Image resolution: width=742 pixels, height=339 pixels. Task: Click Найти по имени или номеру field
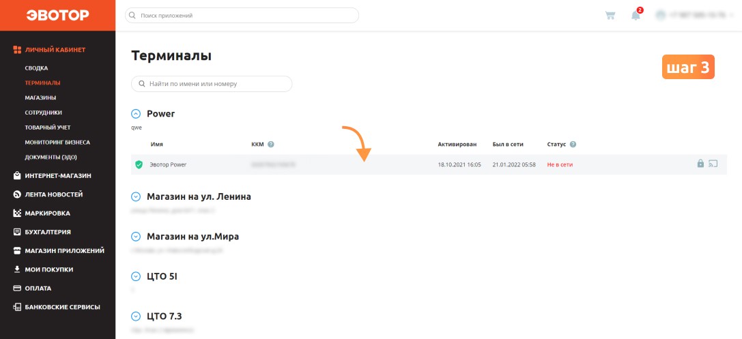point(212,84)
